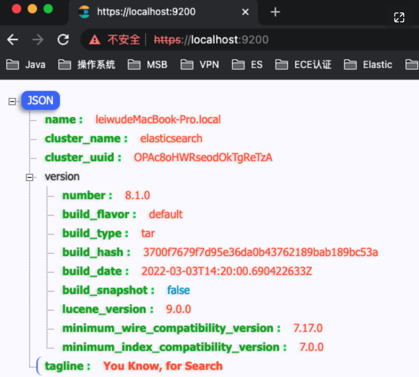Open the Elastic bookmarks folder
Screen dimensions: 419x377
[x=368, y=65]
